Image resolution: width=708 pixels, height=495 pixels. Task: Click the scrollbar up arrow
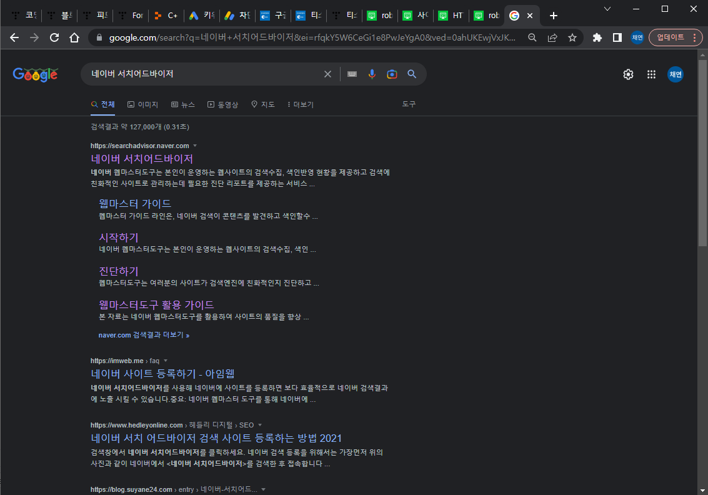(702, 54)
